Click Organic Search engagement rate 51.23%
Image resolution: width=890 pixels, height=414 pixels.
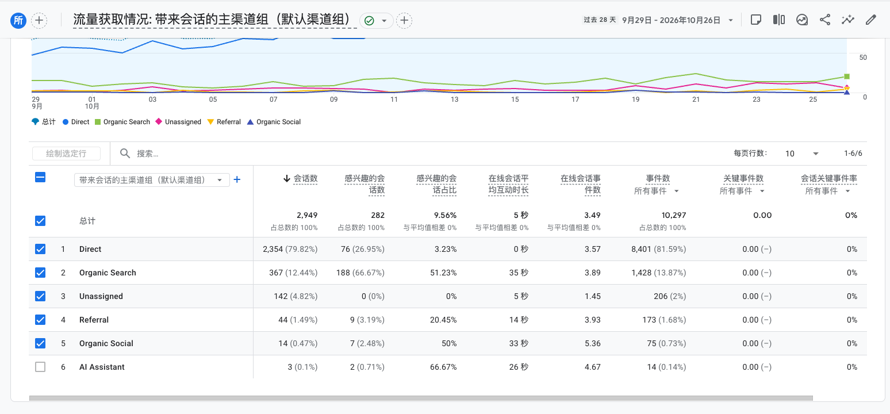point(443,273)
